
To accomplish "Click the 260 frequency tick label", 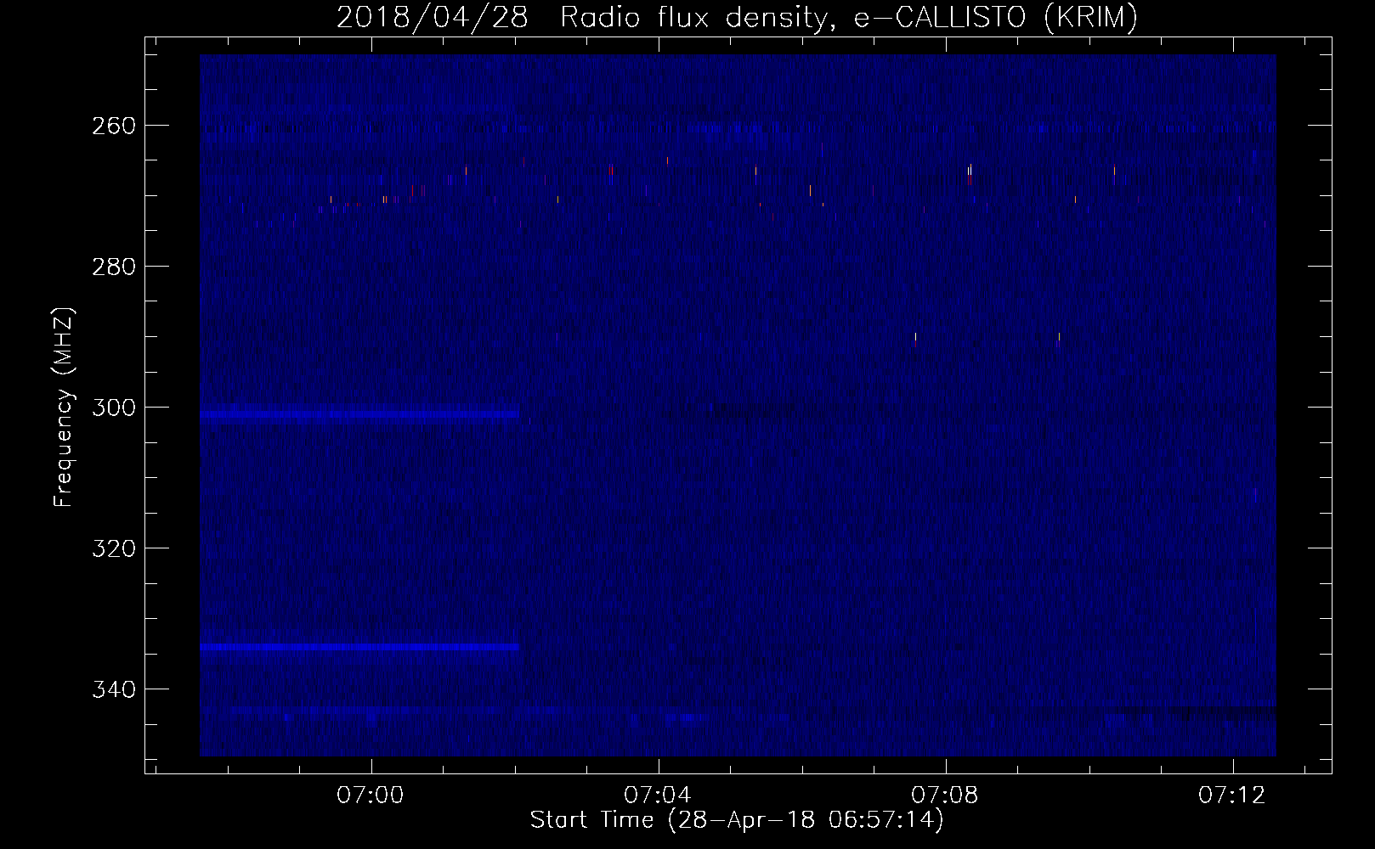I will (x=113, y=126).
